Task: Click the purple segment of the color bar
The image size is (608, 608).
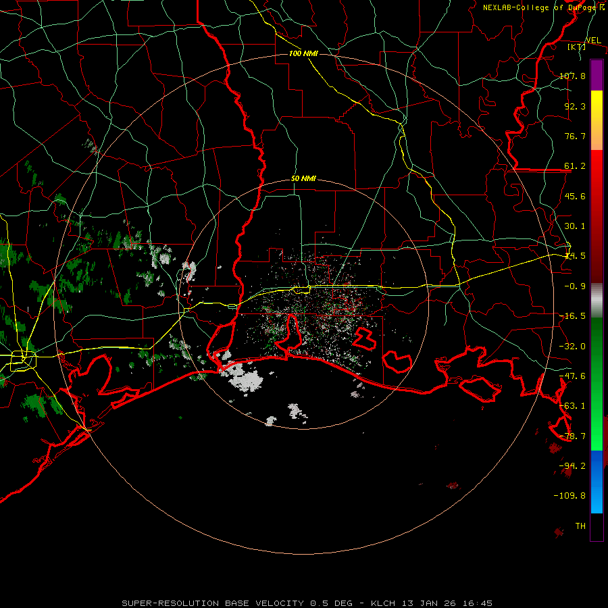Action: coord(597,75)
